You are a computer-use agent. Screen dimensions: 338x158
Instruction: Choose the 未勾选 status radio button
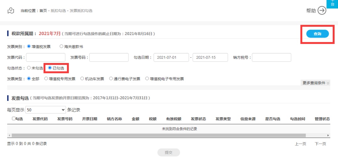[29, 68]
